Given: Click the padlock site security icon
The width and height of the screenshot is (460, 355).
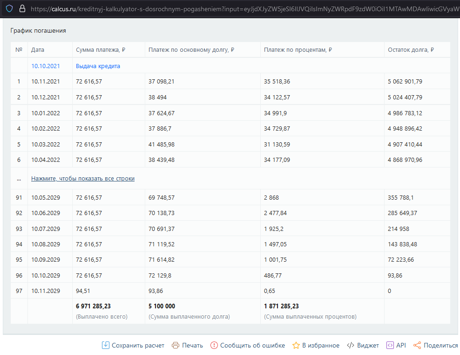Looking at the screenshot, I should tap(22, 8).
